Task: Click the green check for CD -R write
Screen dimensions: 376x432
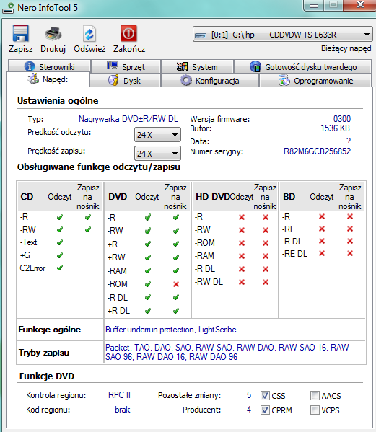Action: pos(88,217)
